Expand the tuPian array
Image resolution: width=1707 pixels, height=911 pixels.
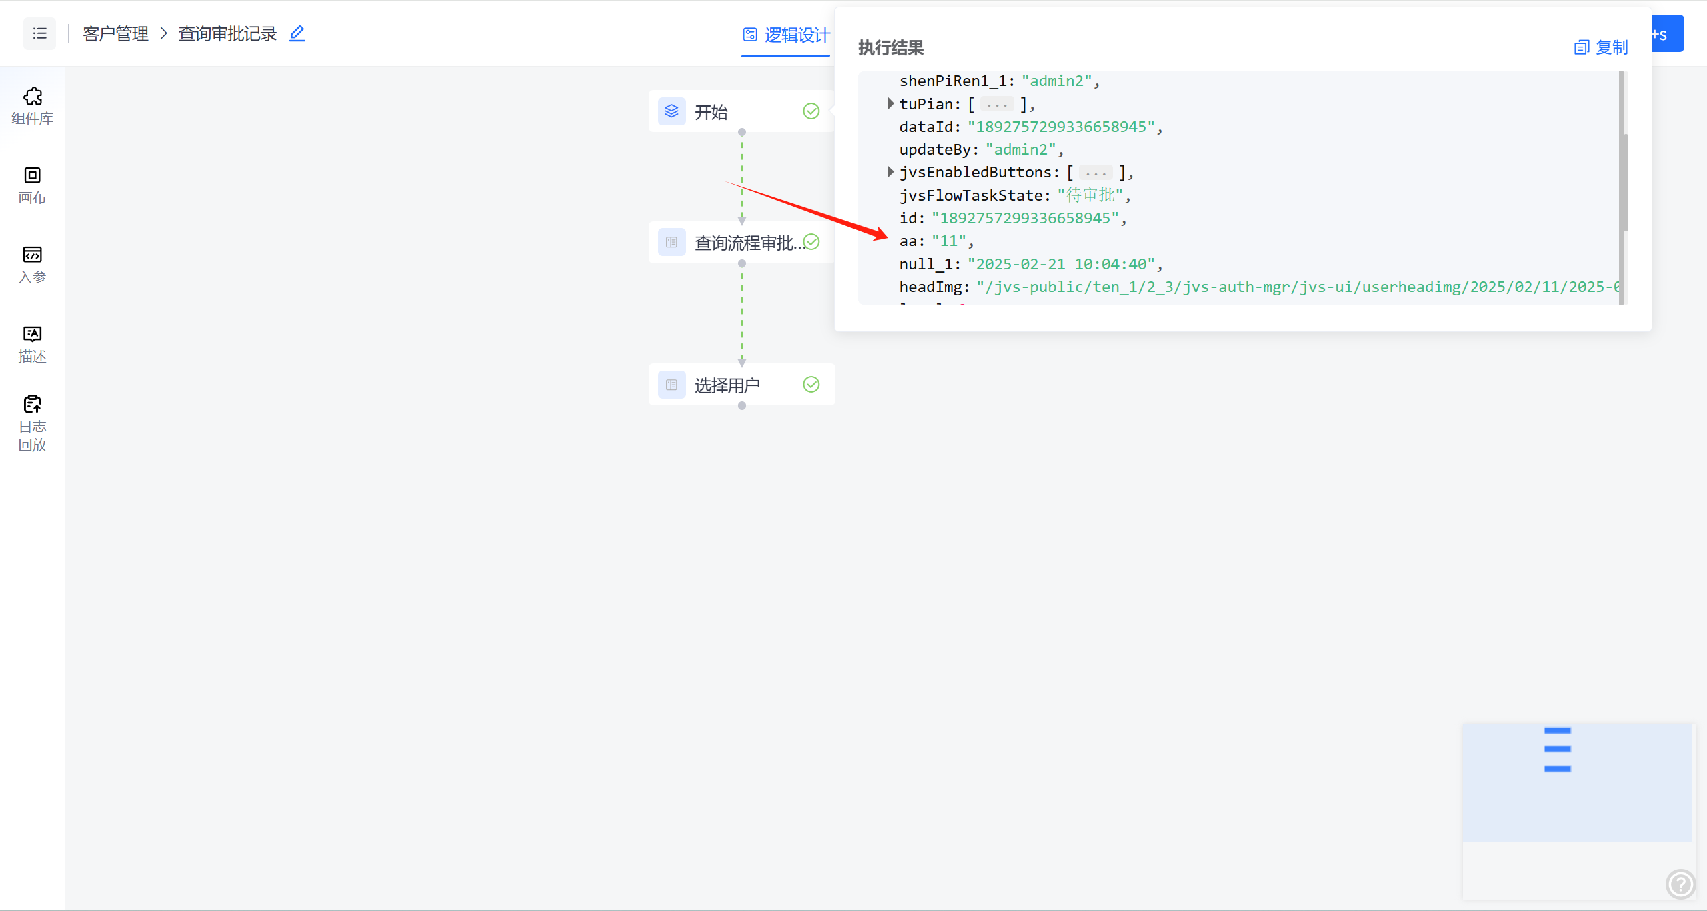[890, 104]
